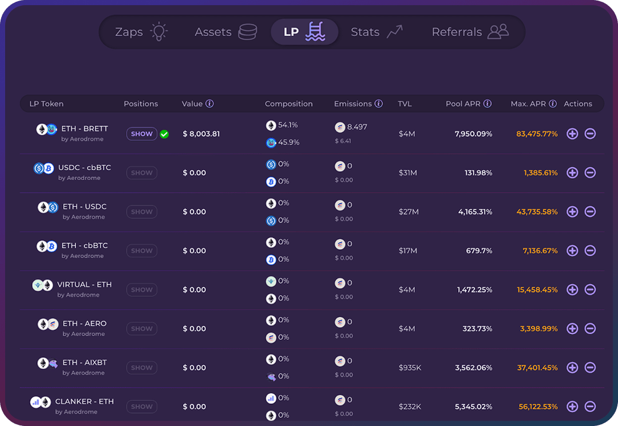The width and height of the screenshot is (618, 426).
Task: Click the plus icon for ETH - BRETT
Action: point(572,134)
